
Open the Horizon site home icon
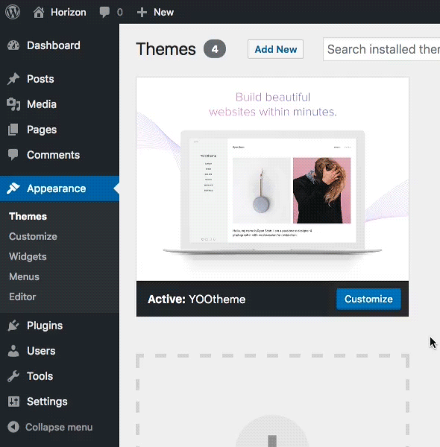pyautogui.click(x=39, y=12)
